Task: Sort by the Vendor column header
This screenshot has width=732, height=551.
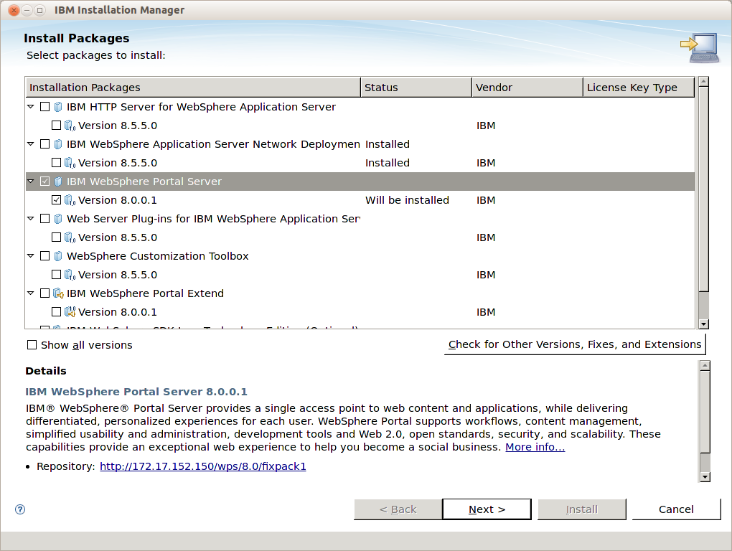Action: (527, 88)
